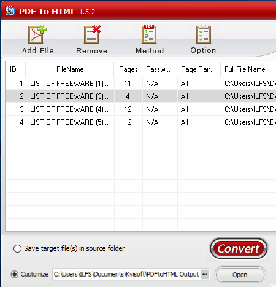The image size is (276, 287).
Task: Open the output folder with Open button
Action: pos(240,275)
